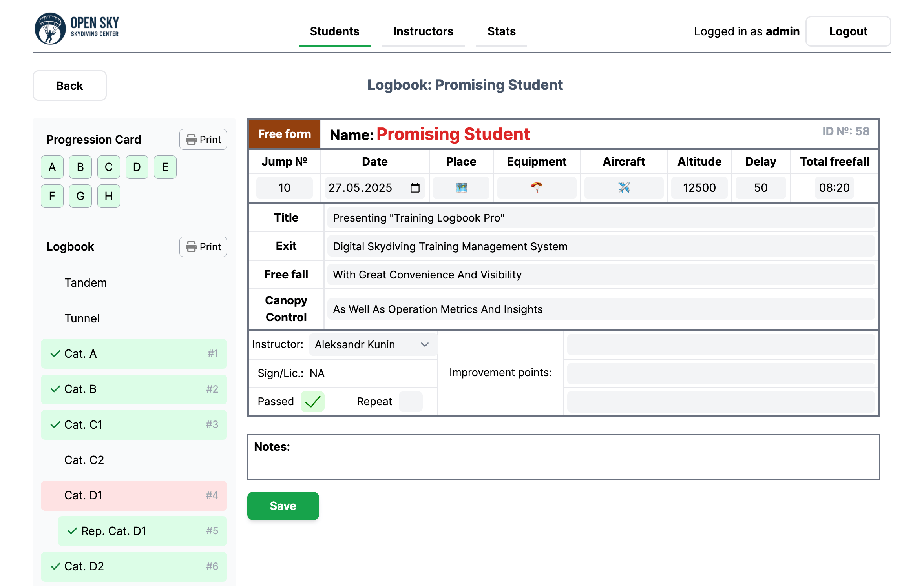Click the Save button
The width and height of the screenshot is (924, 586).
(283, 506)
